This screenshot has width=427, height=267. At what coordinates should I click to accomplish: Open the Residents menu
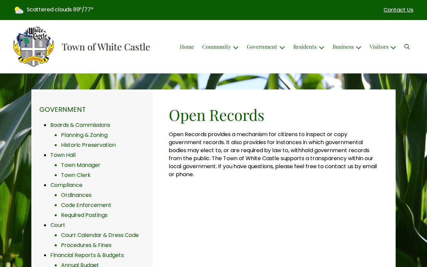tap(305, 47)
